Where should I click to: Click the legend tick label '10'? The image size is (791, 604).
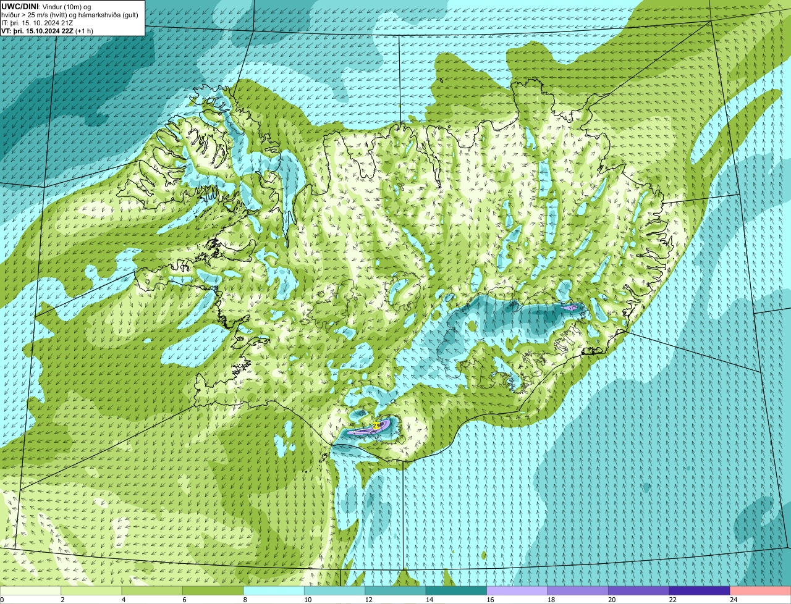(308, 600)
